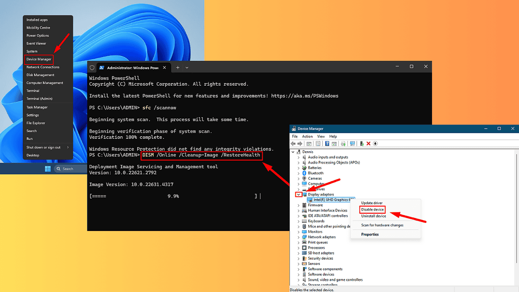Click the black down-arrow disable device toolbar icon

click(x=375, y=144)
